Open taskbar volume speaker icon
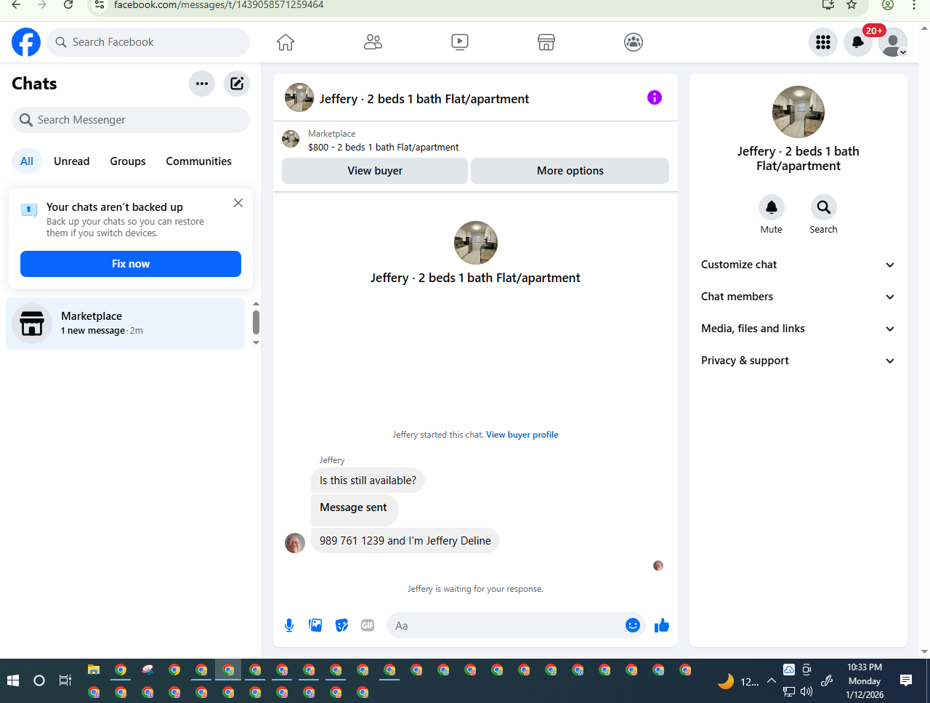The image size is (930, 703). (806, 691)
